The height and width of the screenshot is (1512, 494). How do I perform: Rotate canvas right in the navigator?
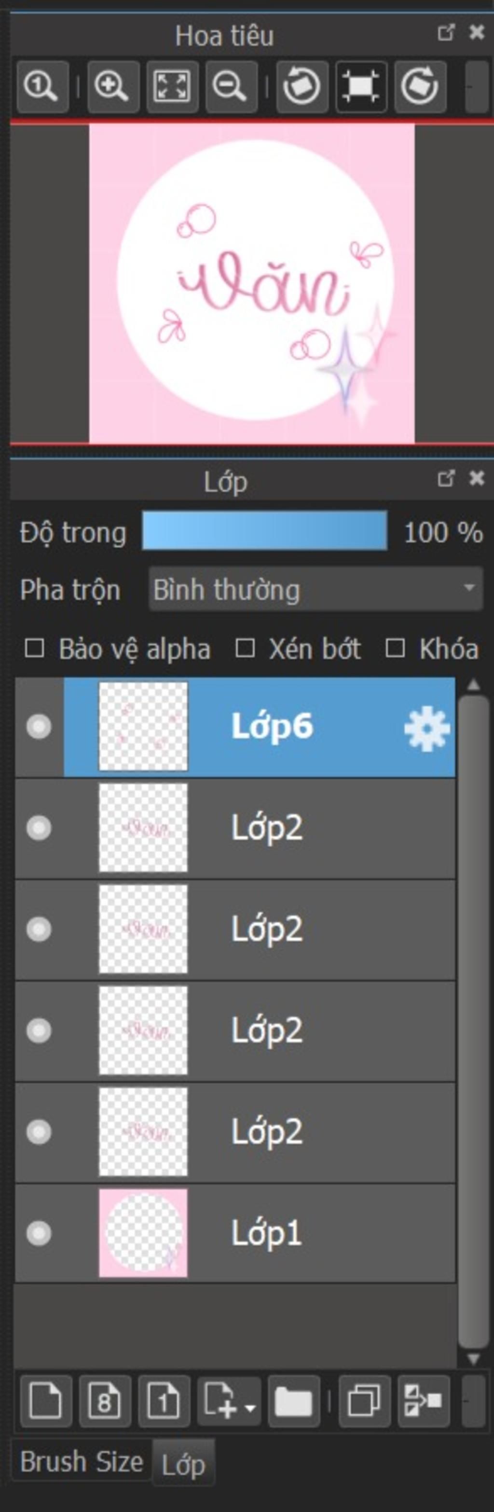click(x=420, y=86)
